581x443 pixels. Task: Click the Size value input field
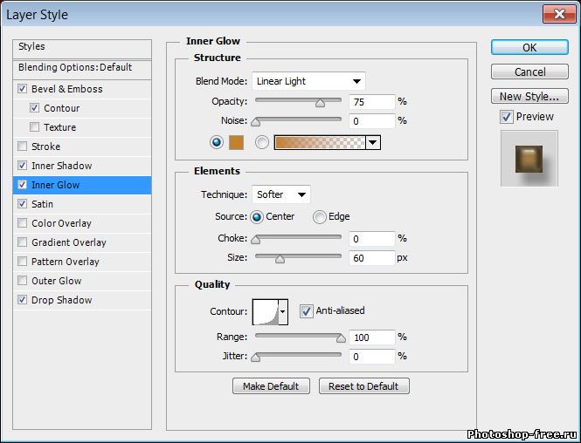pos(371,257)
